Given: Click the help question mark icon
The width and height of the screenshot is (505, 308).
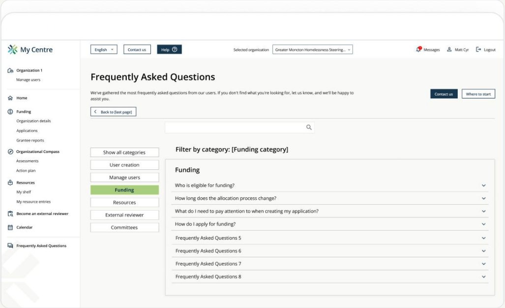Looking at the screenshot, I should (x=175, y=49).
